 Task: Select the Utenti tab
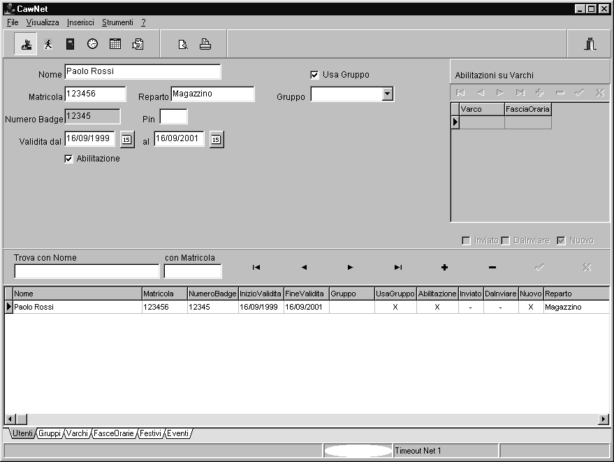click(22, 433)
